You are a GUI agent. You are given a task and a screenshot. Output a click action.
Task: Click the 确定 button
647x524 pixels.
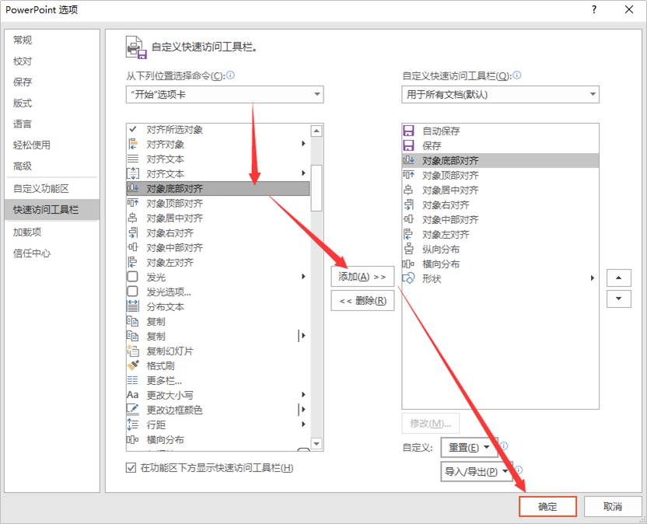[x=547, y=506]
